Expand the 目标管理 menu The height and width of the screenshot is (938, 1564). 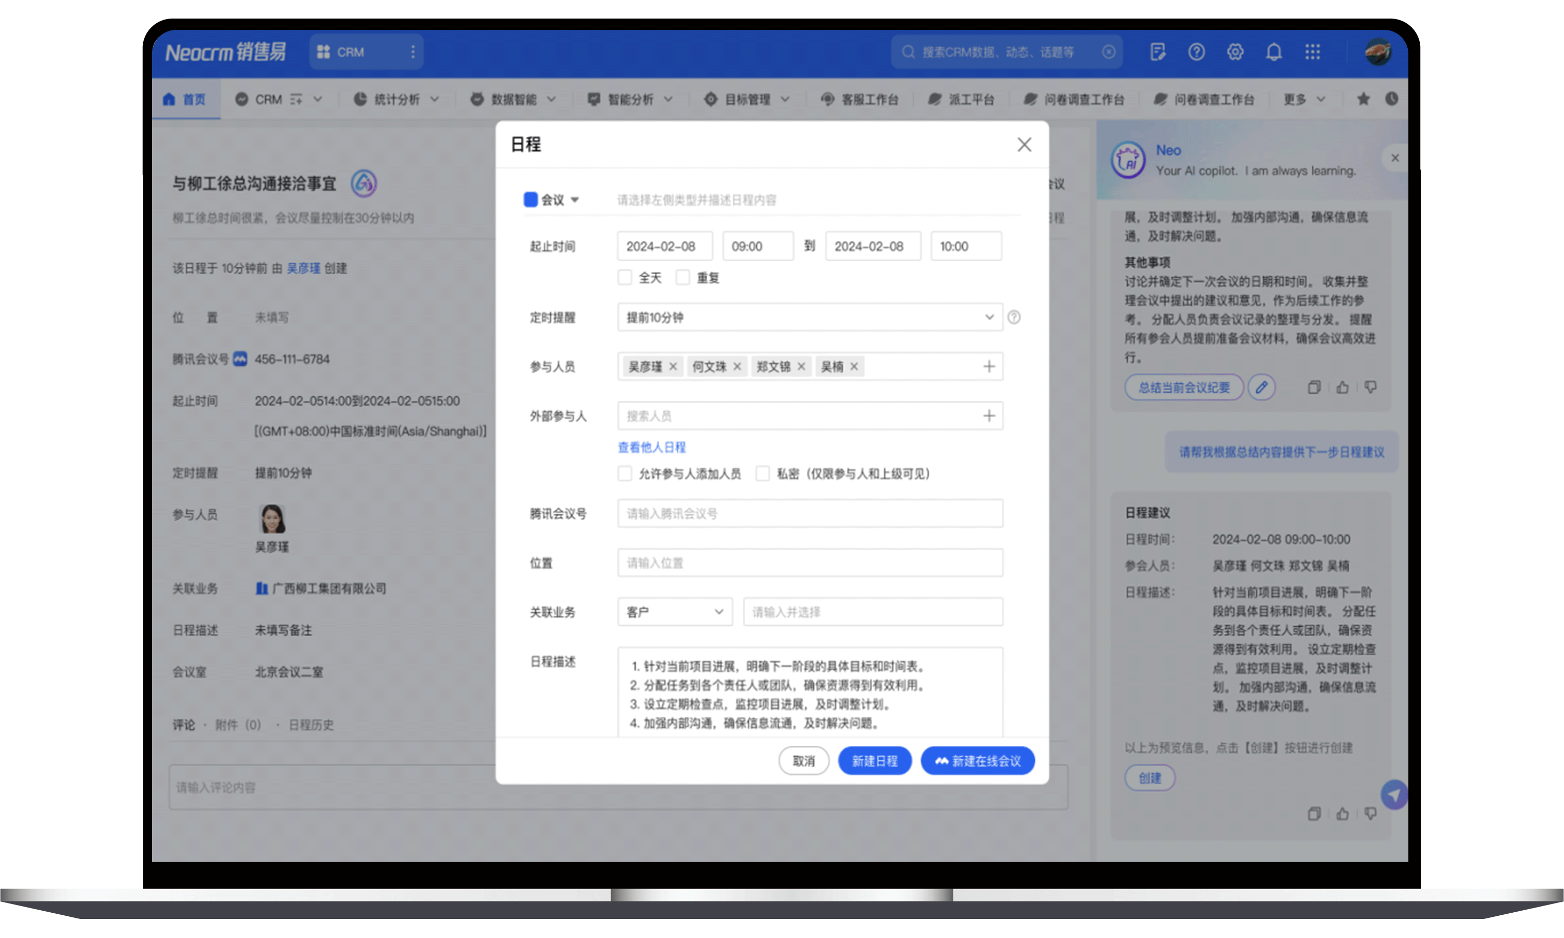pyautogui.click(x=785, y=99)
